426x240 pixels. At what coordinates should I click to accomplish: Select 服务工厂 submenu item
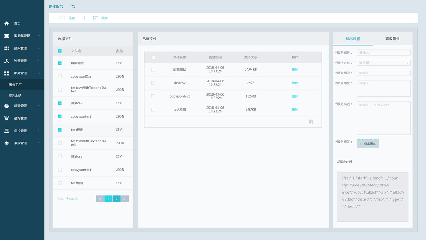click(15, 85)
